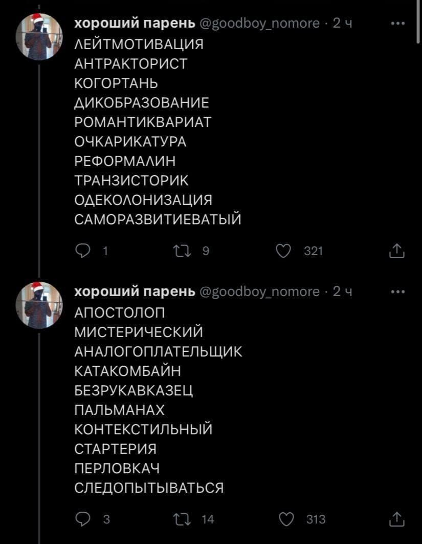Reply to the ЛЕЙТМОТИВАЦИЯ tweet

click(x=83, y=251)
